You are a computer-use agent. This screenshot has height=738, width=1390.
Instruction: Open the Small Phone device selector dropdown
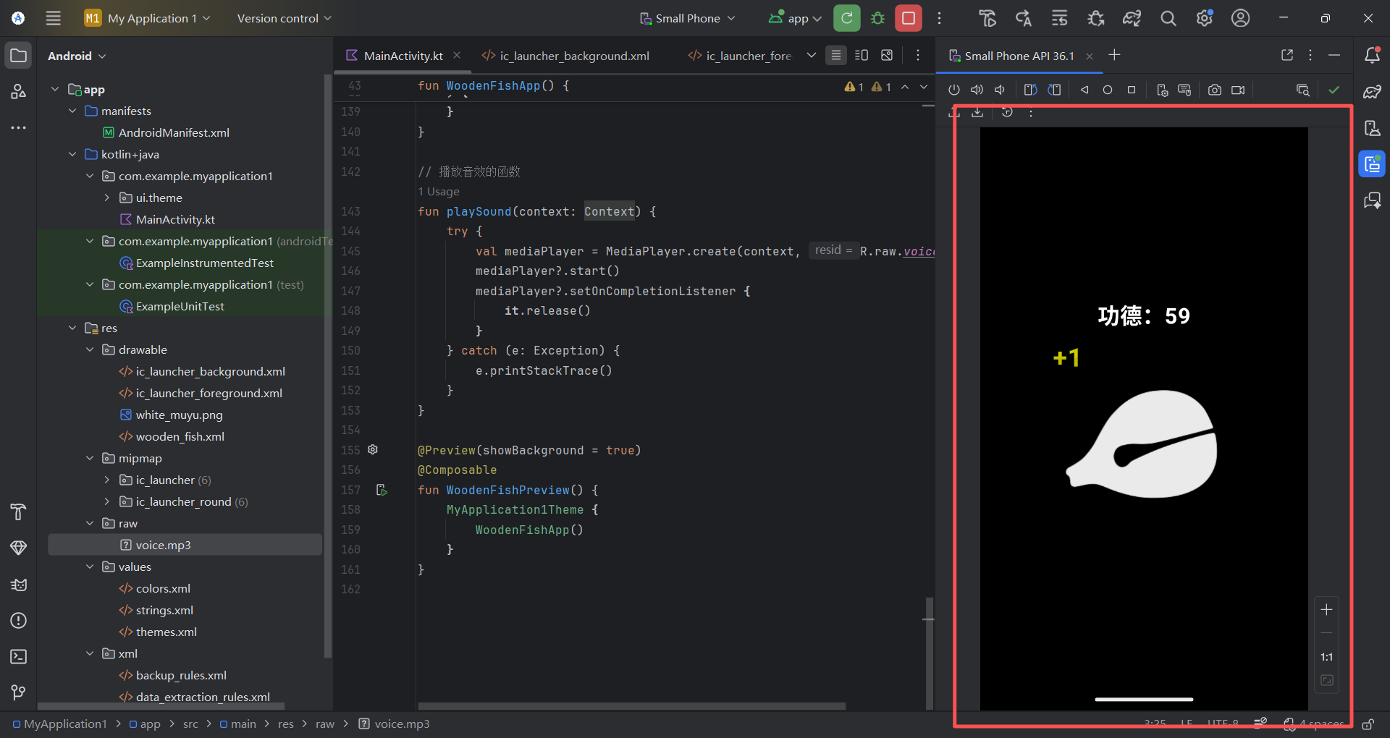(x=687, y=18)
